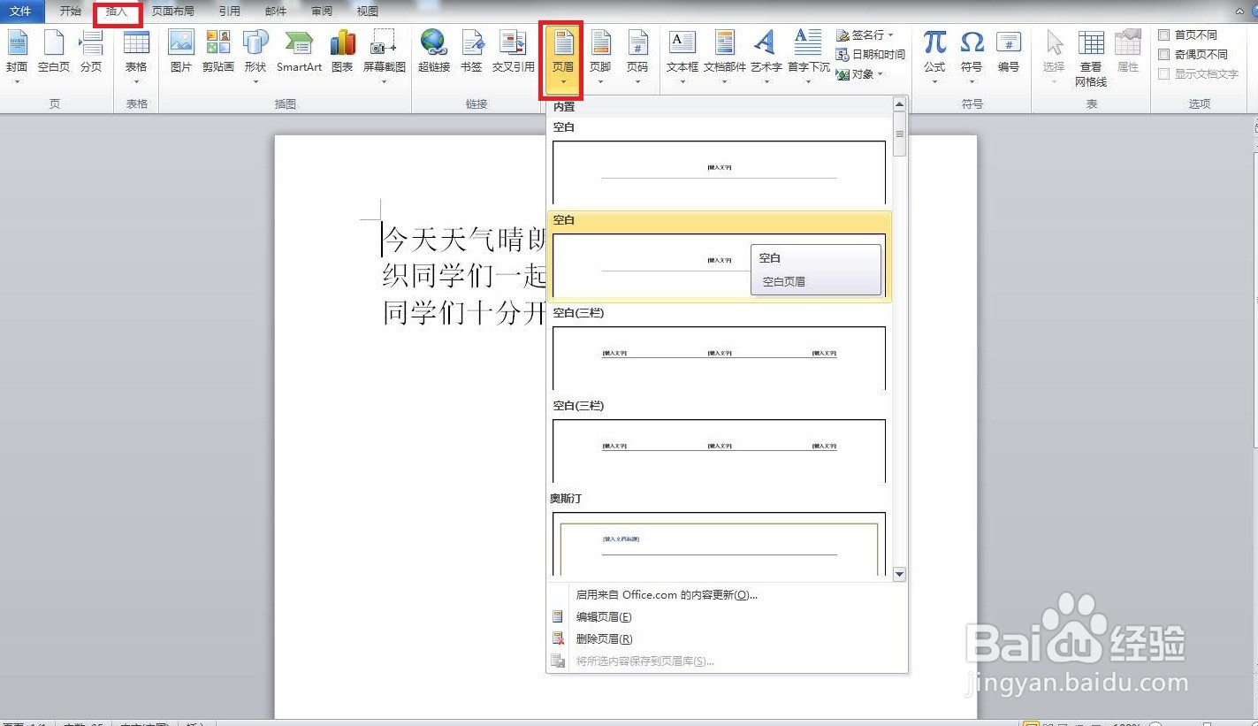The width and height of the screenshot is (1258, 726).
Task: Click the Page Number (页码) button
Action: pyautogui.click(x=637, y=51)
